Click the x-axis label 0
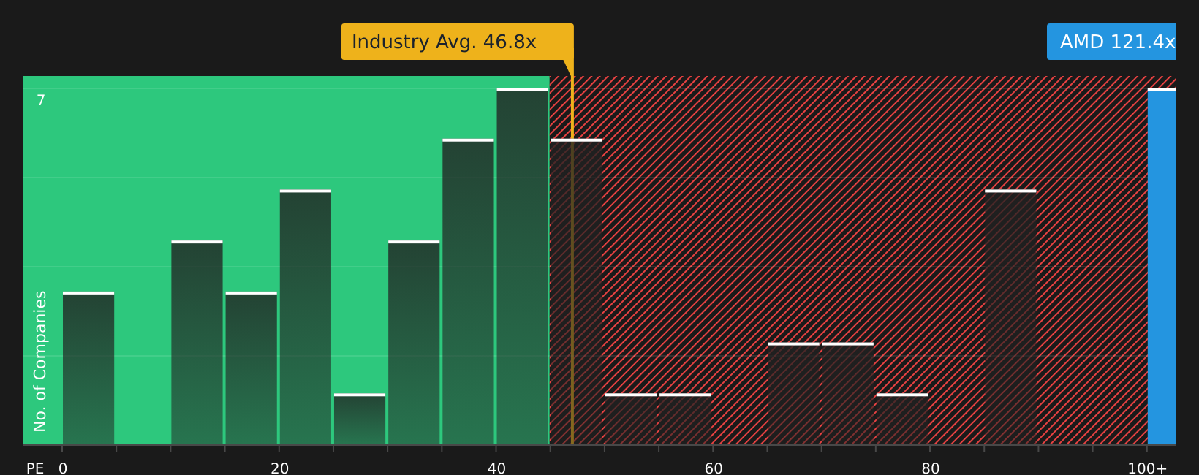Viewport: 1199px width, 475px height. point(63,468)
